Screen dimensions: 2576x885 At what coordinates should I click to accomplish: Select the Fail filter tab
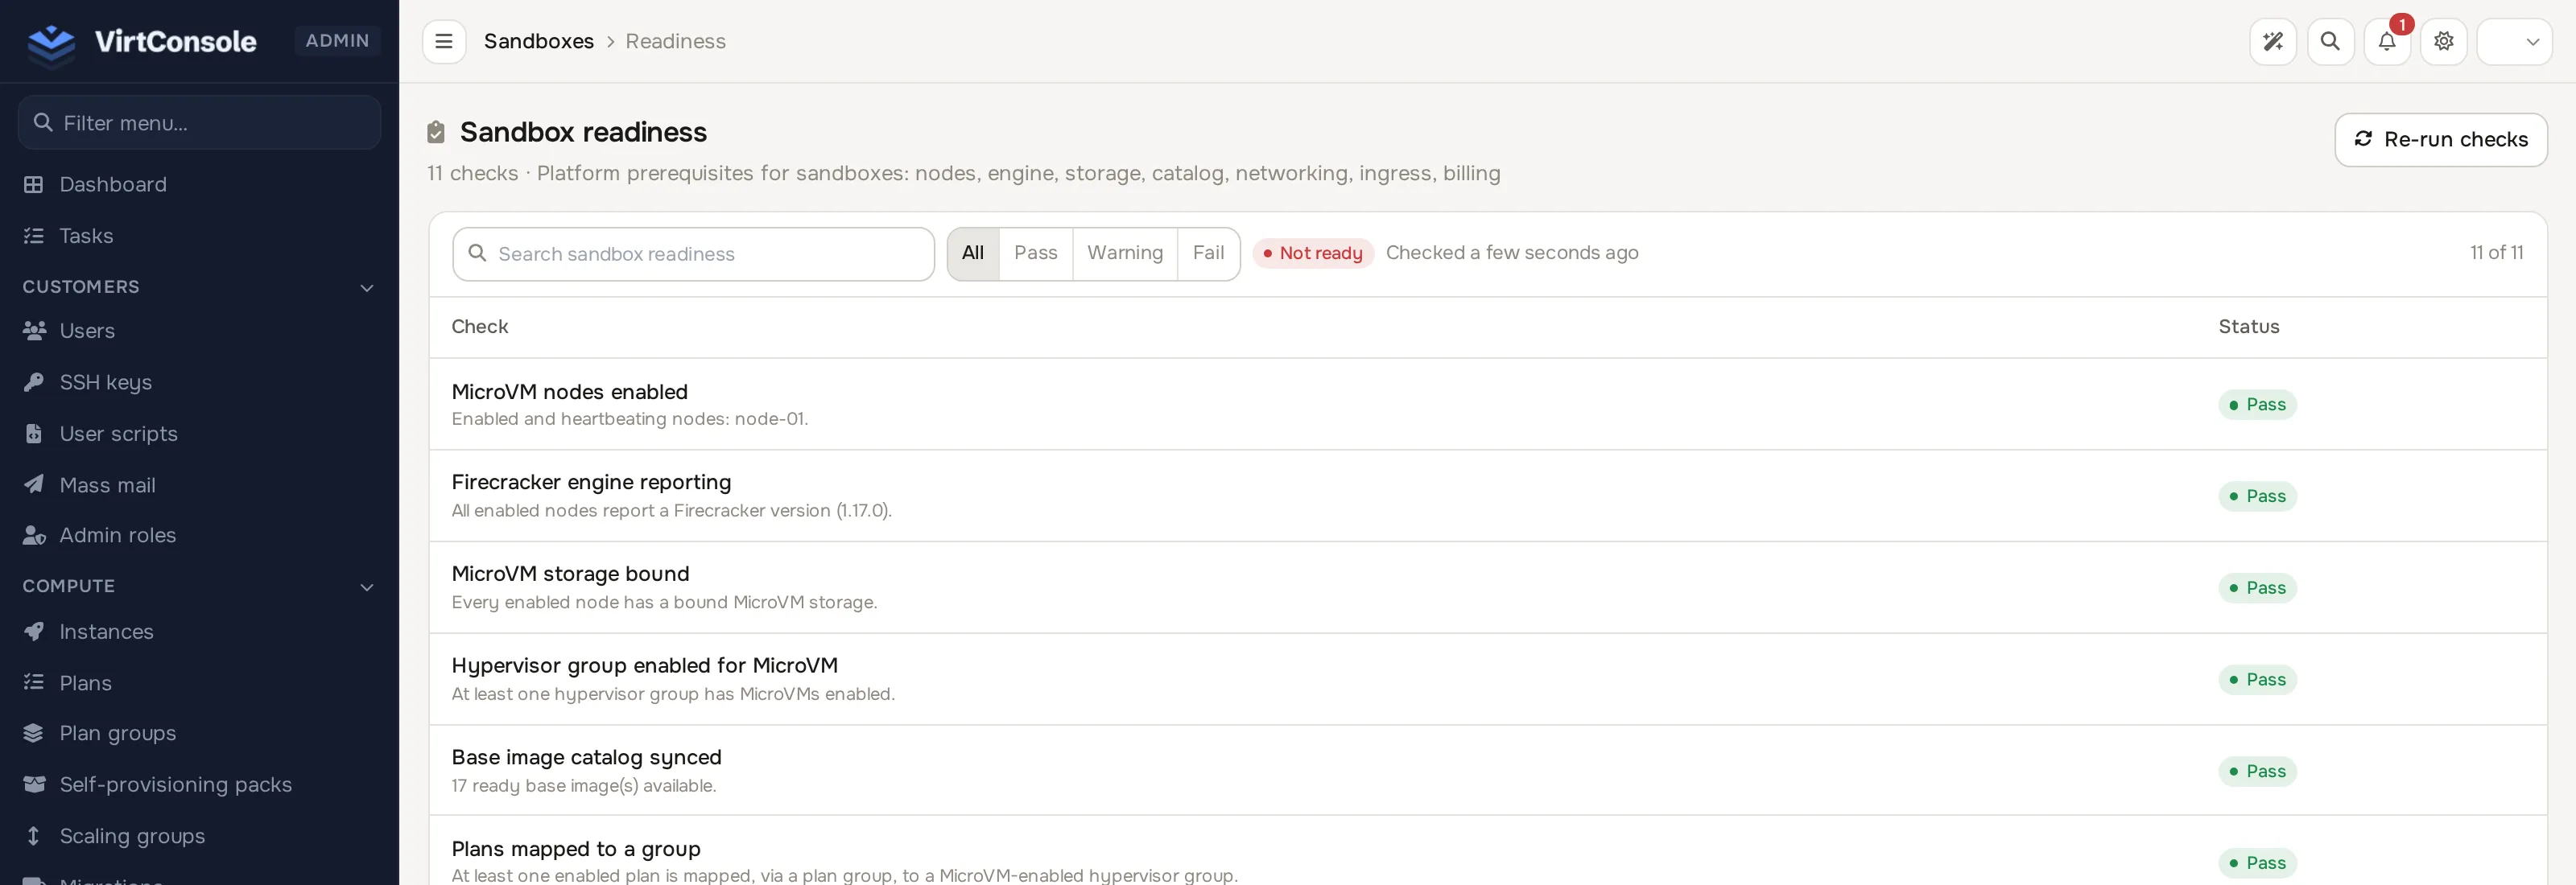1208,253
